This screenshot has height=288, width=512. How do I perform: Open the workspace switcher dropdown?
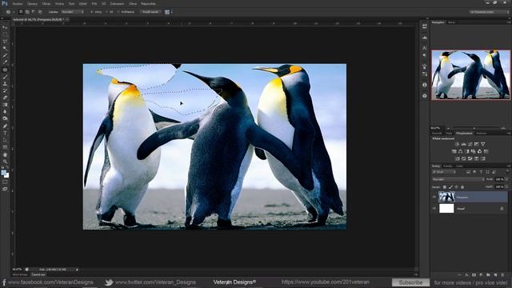click(x=490, y=12)
